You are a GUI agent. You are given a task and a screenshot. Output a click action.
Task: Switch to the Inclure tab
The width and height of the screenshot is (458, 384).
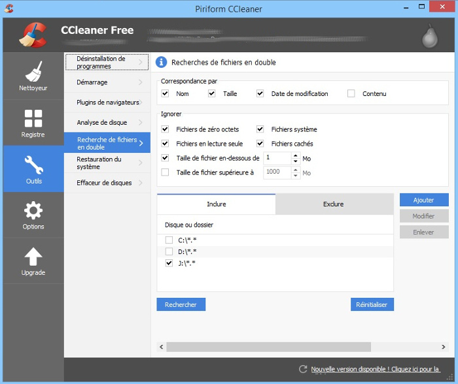pos(216,204)
